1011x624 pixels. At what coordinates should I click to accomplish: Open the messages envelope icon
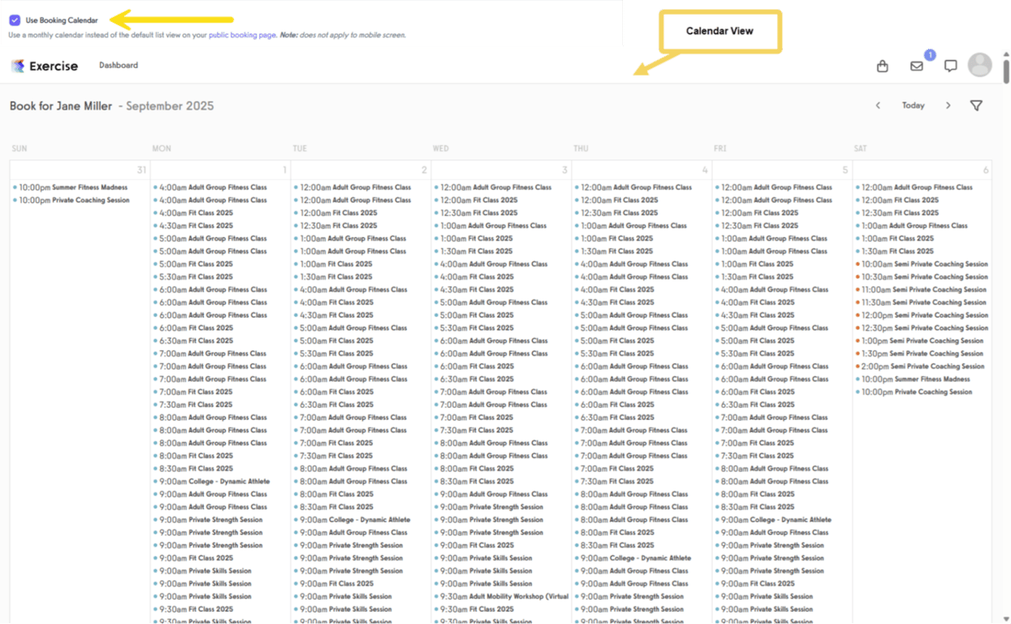(x=916, y=67)
